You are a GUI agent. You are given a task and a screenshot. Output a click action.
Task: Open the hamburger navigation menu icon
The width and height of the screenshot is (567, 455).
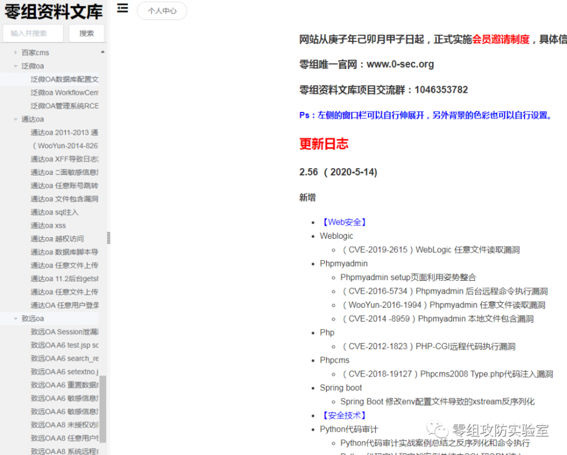[122, 8]
